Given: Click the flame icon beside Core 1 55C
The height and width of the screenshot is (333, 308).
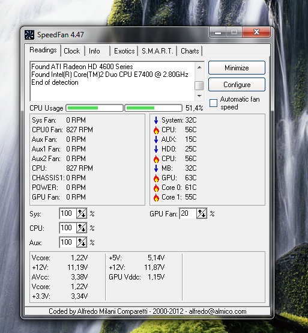Looking at the screenshot, I should click(156, 197).
